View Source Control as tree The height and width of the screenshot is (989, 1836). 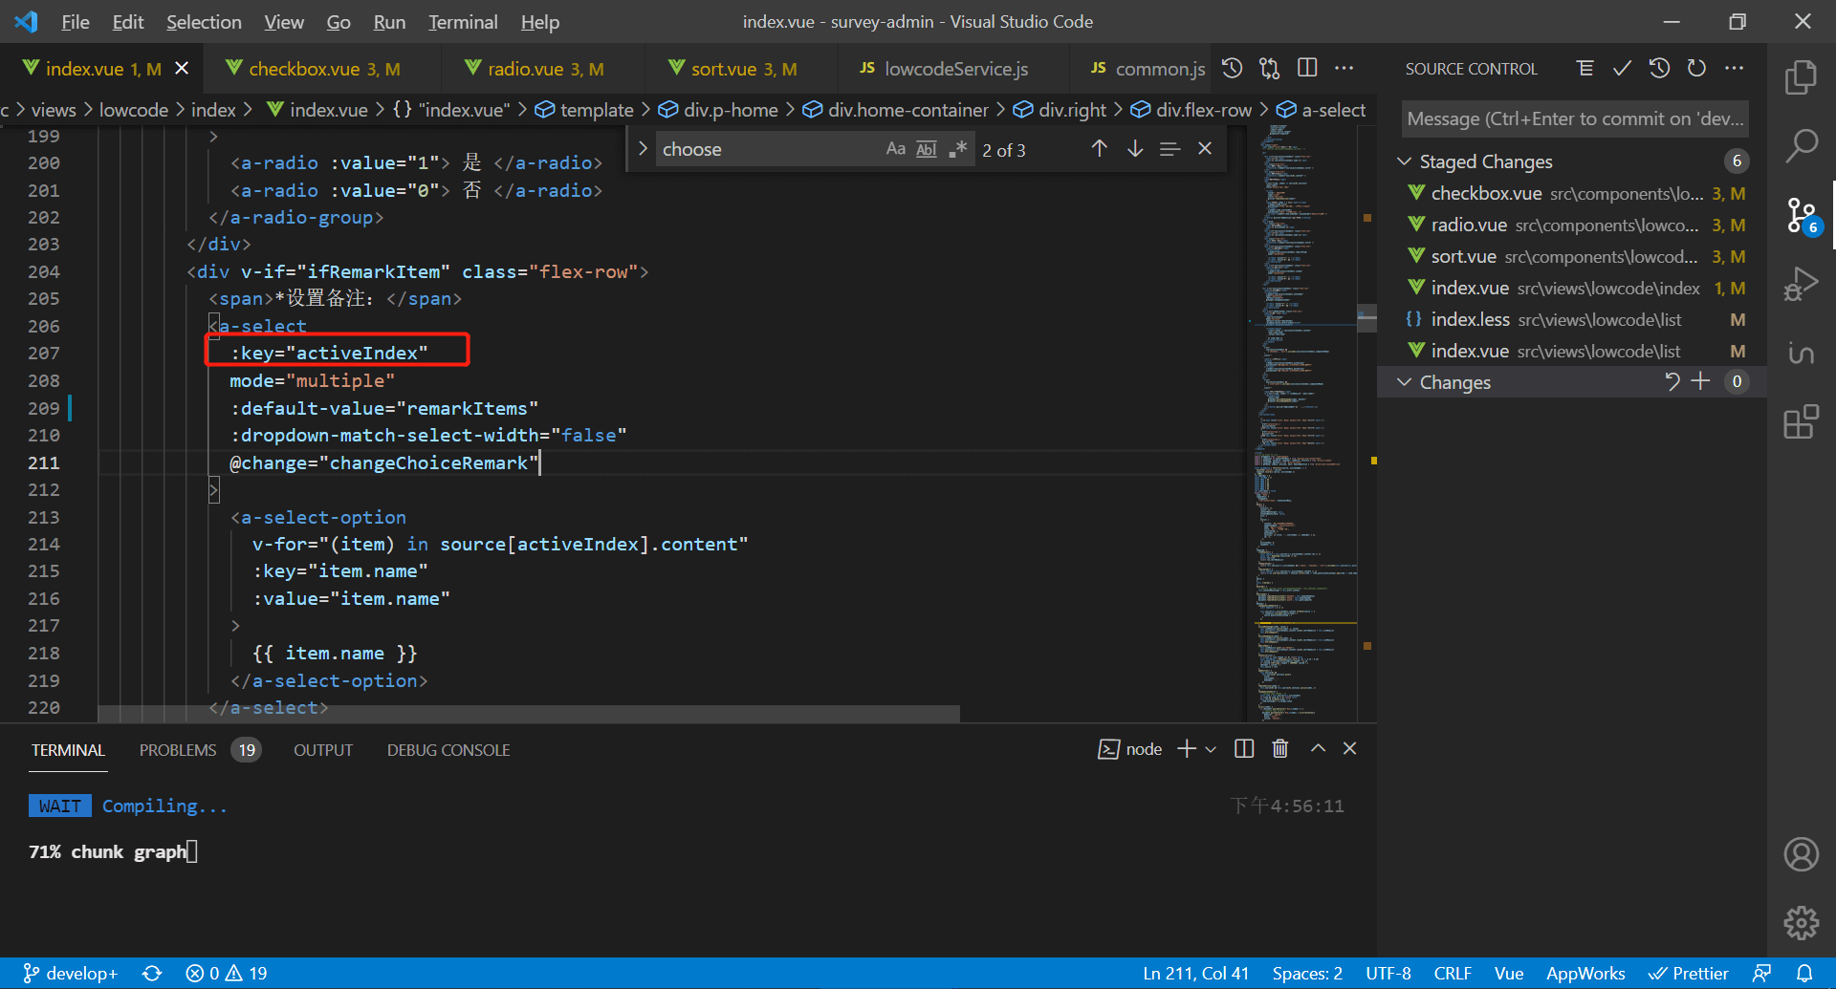1585,69
